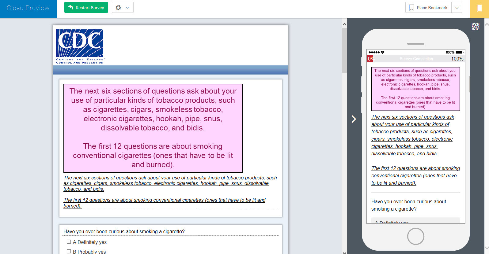Restart the survey
The height and width of the screenshot is (254, 489).
click(x=86, y=8)
